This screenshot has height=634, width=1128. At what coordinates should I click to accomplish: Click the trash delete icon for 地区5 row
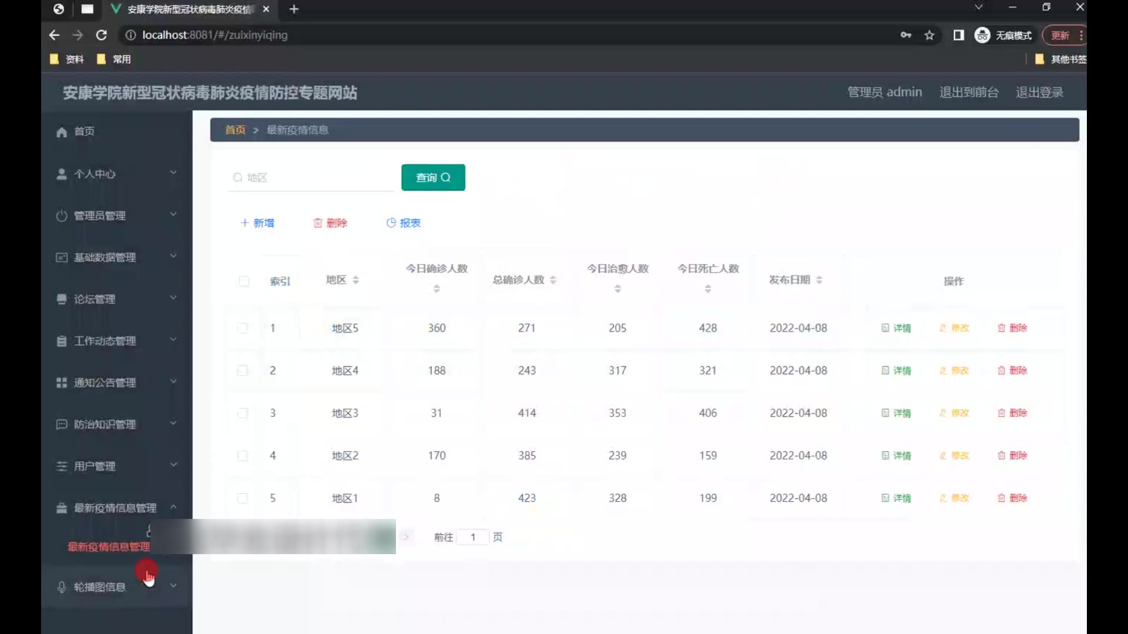[1001, 328]
